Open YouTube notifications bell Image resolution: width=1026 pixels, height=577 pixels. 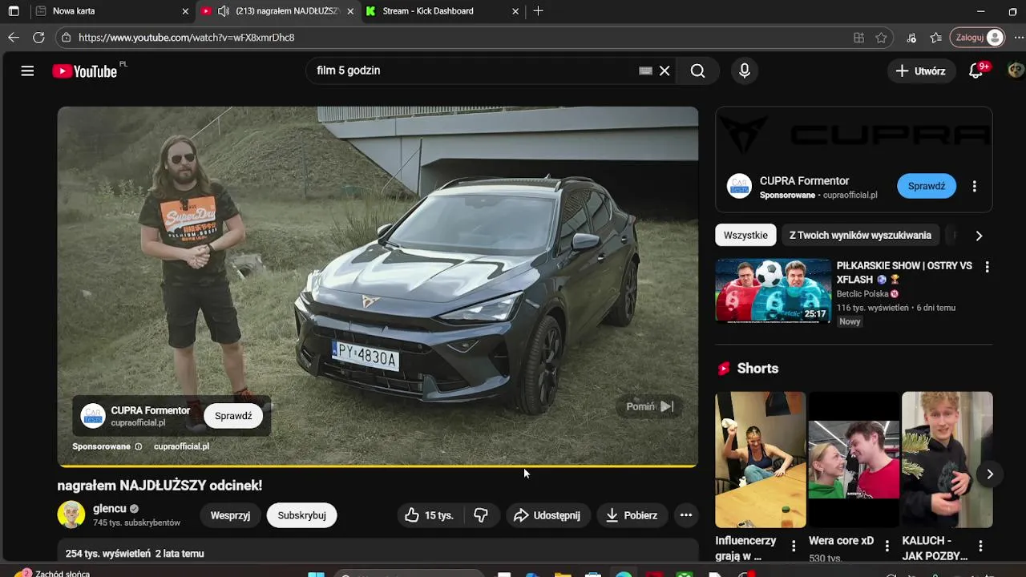click(976, 71)
